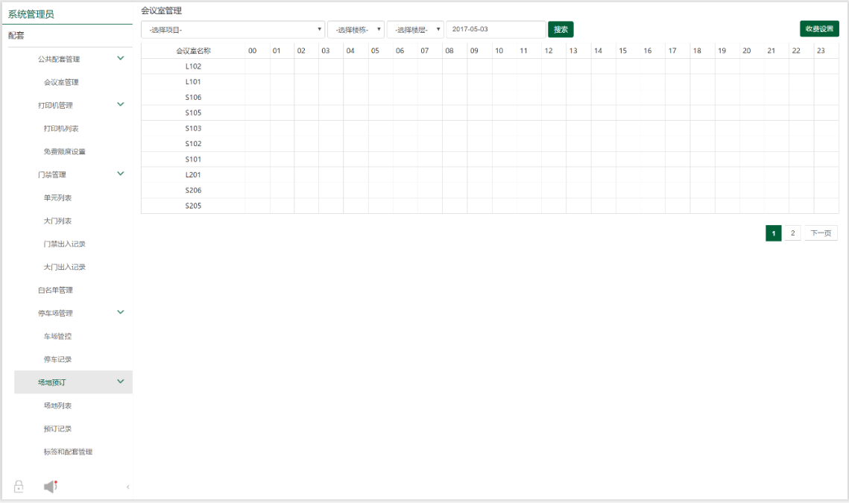
Task: Click 下一页 next page
Action: point(821,232)
